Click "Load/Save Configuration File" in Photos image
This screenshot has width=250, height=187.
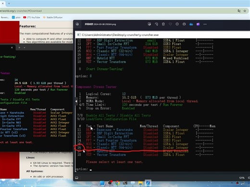pos(111,119)
